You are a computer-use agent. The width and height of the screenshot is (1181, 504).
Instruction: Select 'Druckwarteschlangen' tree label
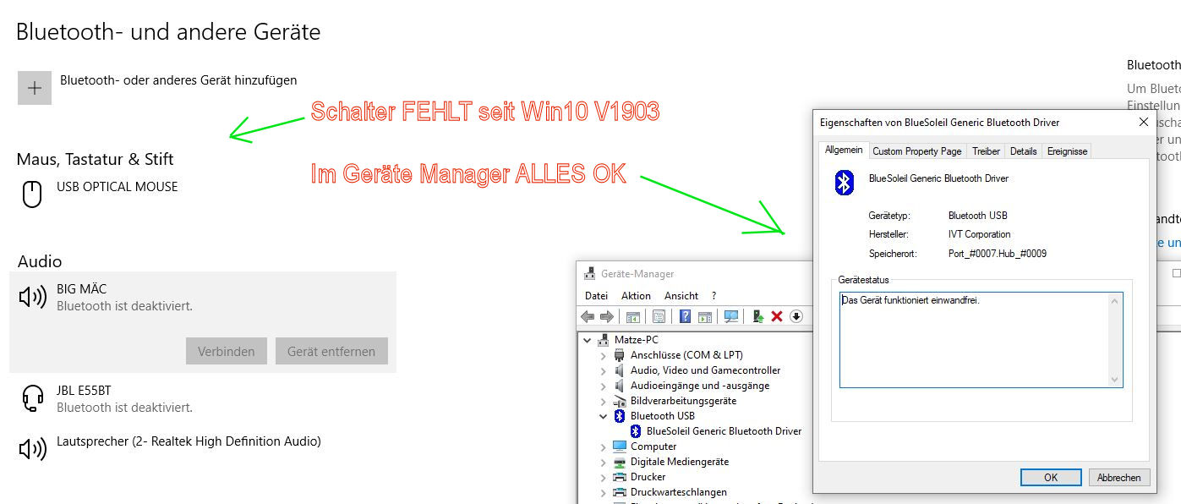click(x=679, y=492)
